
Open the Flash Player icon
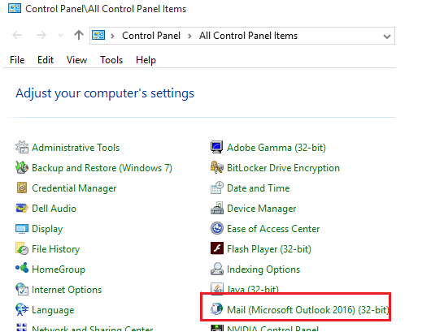point(217,248)
